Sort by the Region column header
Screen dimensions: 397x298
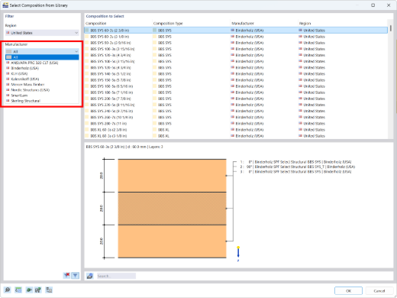tap(343, 24)
